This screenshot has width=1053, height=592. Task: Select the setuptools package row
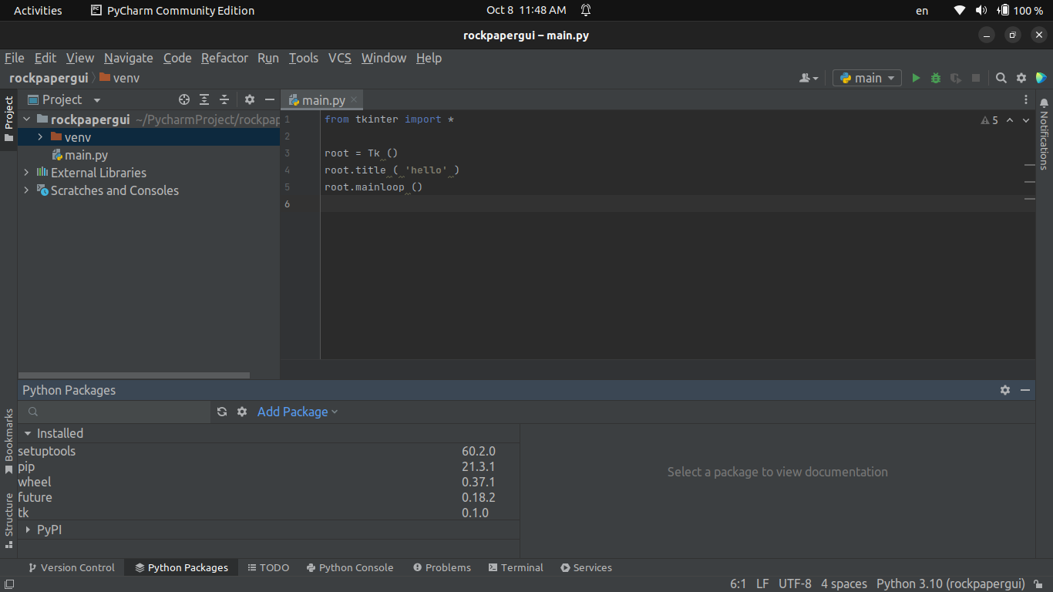point(268,451)
